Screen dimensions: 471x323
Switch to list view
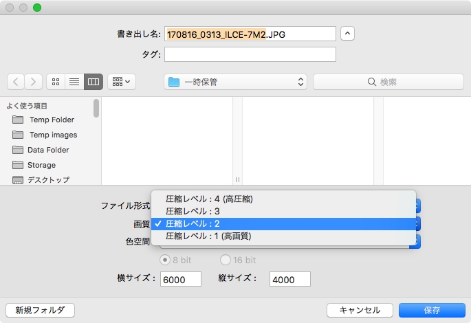(x=74, y=82)
